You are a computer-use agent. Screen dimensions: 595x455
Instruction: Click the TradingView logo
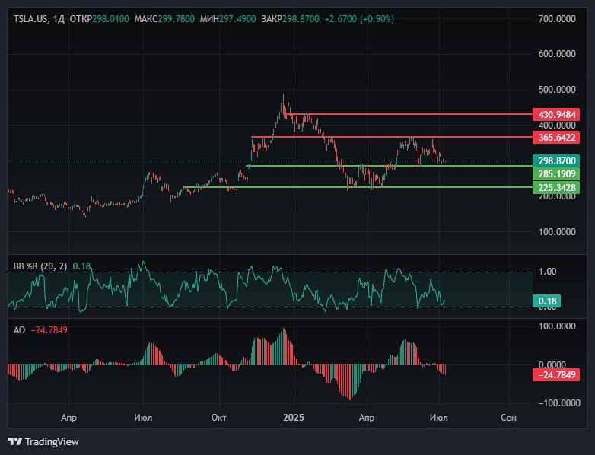pyautogui.click(x=43, y=442)
